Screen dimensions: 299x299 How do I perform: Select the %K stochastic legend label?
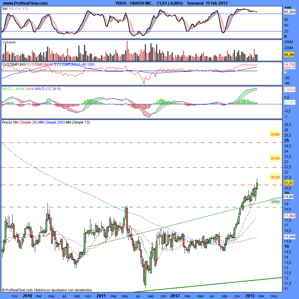pyautogui.click(x=5, y=9)
